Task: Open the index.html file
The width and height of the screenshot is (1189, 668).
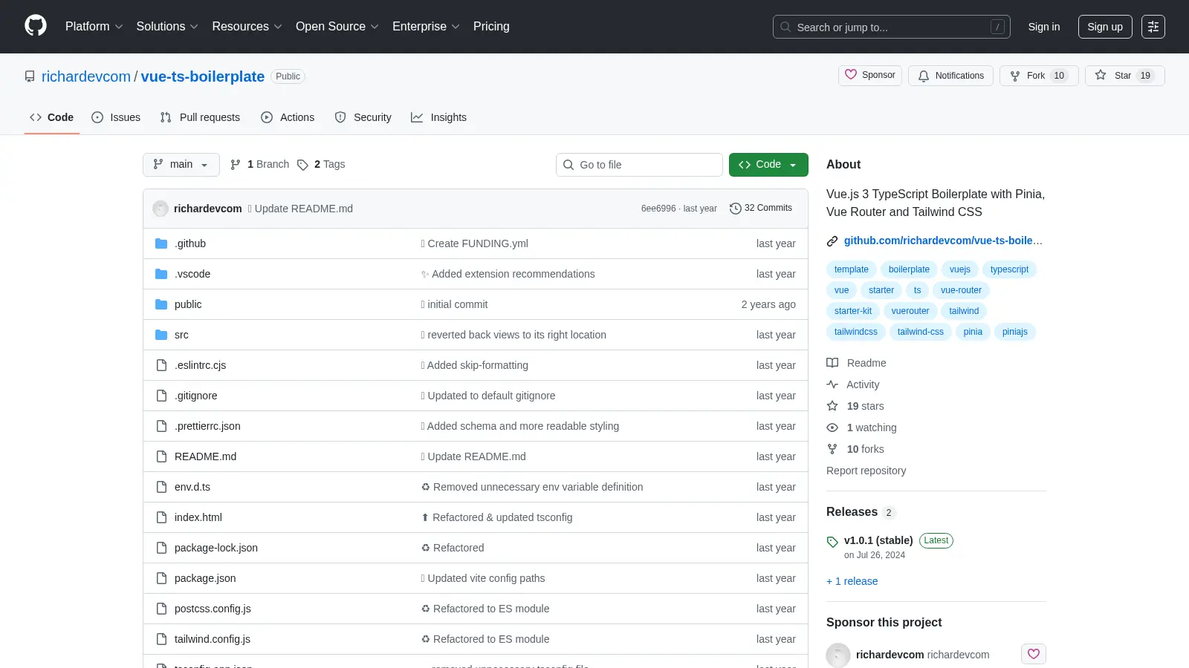Action: 198,517
